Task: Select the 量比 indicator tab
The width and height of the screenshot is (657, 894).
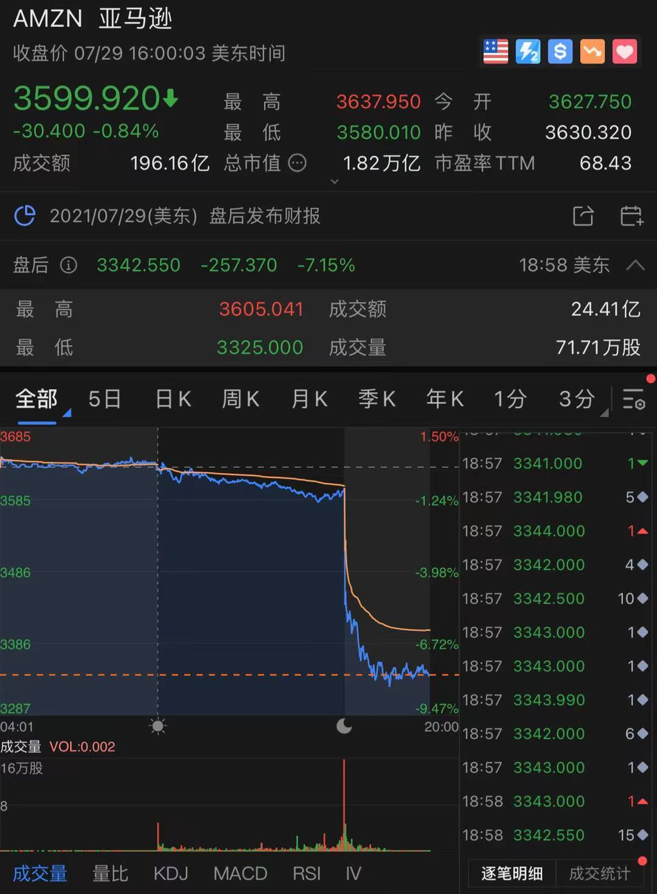Action: point(110,873)
